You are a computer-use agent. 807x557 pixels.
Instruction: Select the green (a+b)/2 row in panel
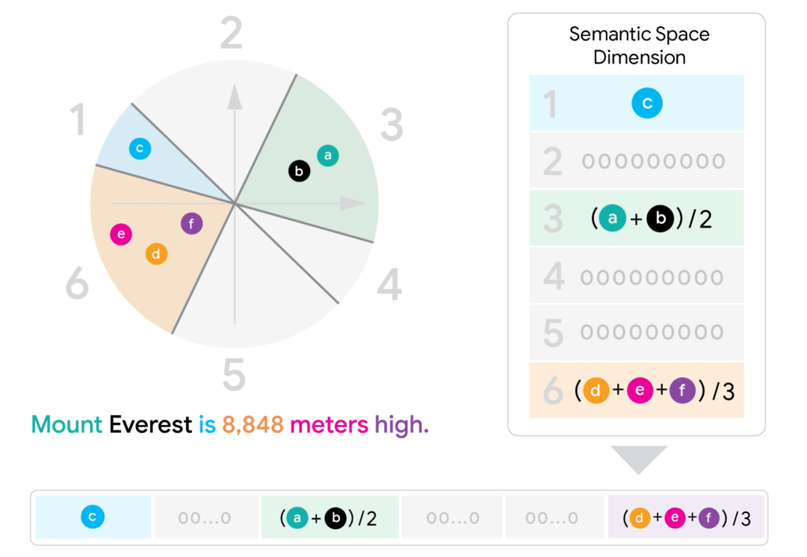pos(637,218)
